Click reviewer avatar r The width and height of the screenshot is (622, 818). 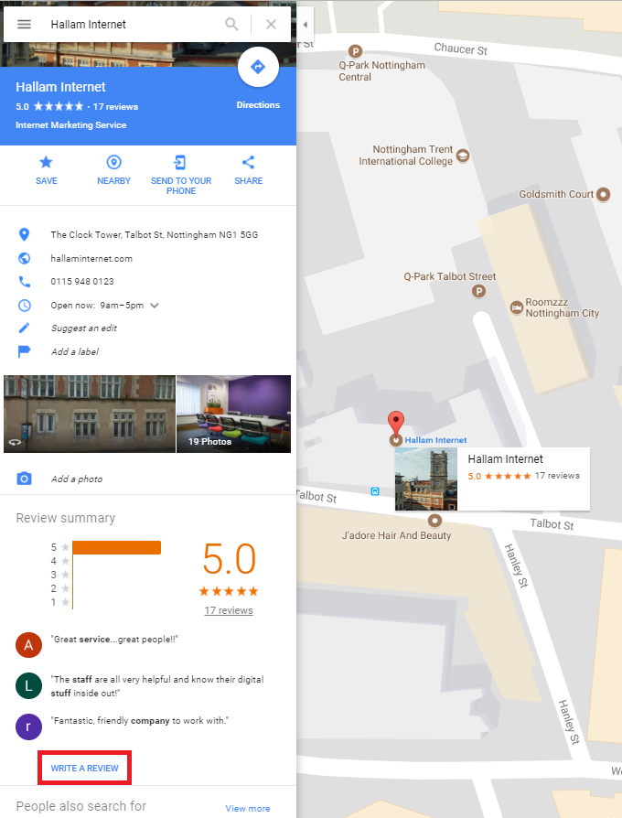(x=28, y=727)
